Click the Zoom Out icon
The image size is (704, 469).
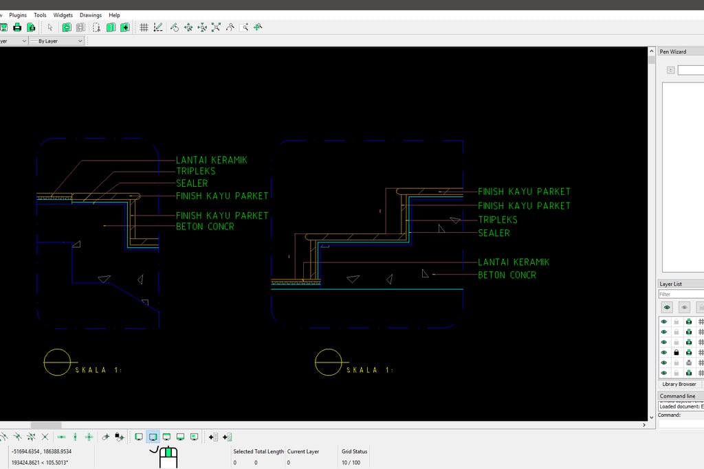(203, 27)
